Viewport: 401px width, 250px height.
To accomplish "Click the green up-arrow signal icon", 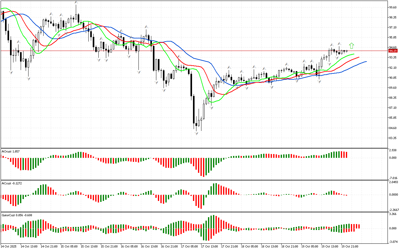I will pos(352,46).
